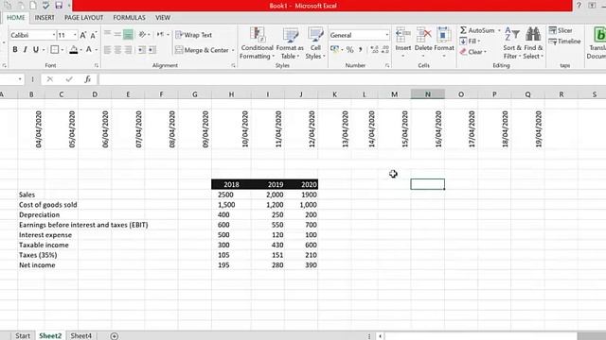Open Find & Select menu
The image size is (606, 340).
pyautogui.click(x=533, y=43)
